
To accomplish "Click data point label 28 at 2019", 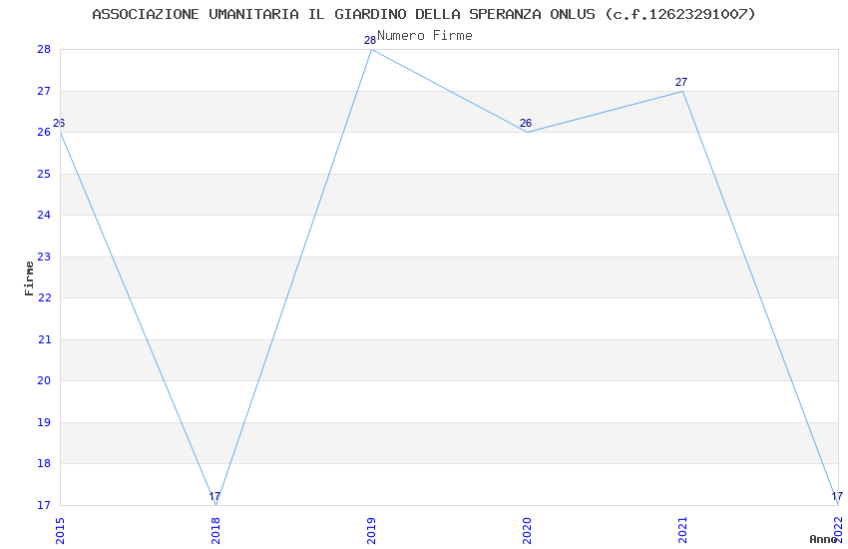I will tap(370, 41).
